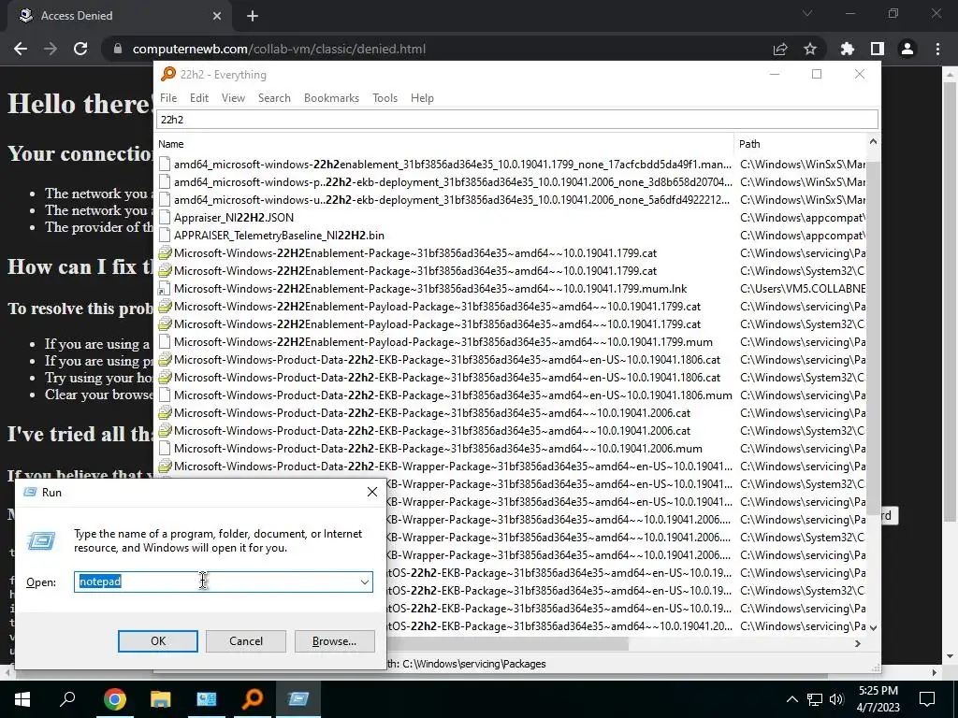Click Cancel in Run dialog
The image size is (958, 718).
click(246, 641)
